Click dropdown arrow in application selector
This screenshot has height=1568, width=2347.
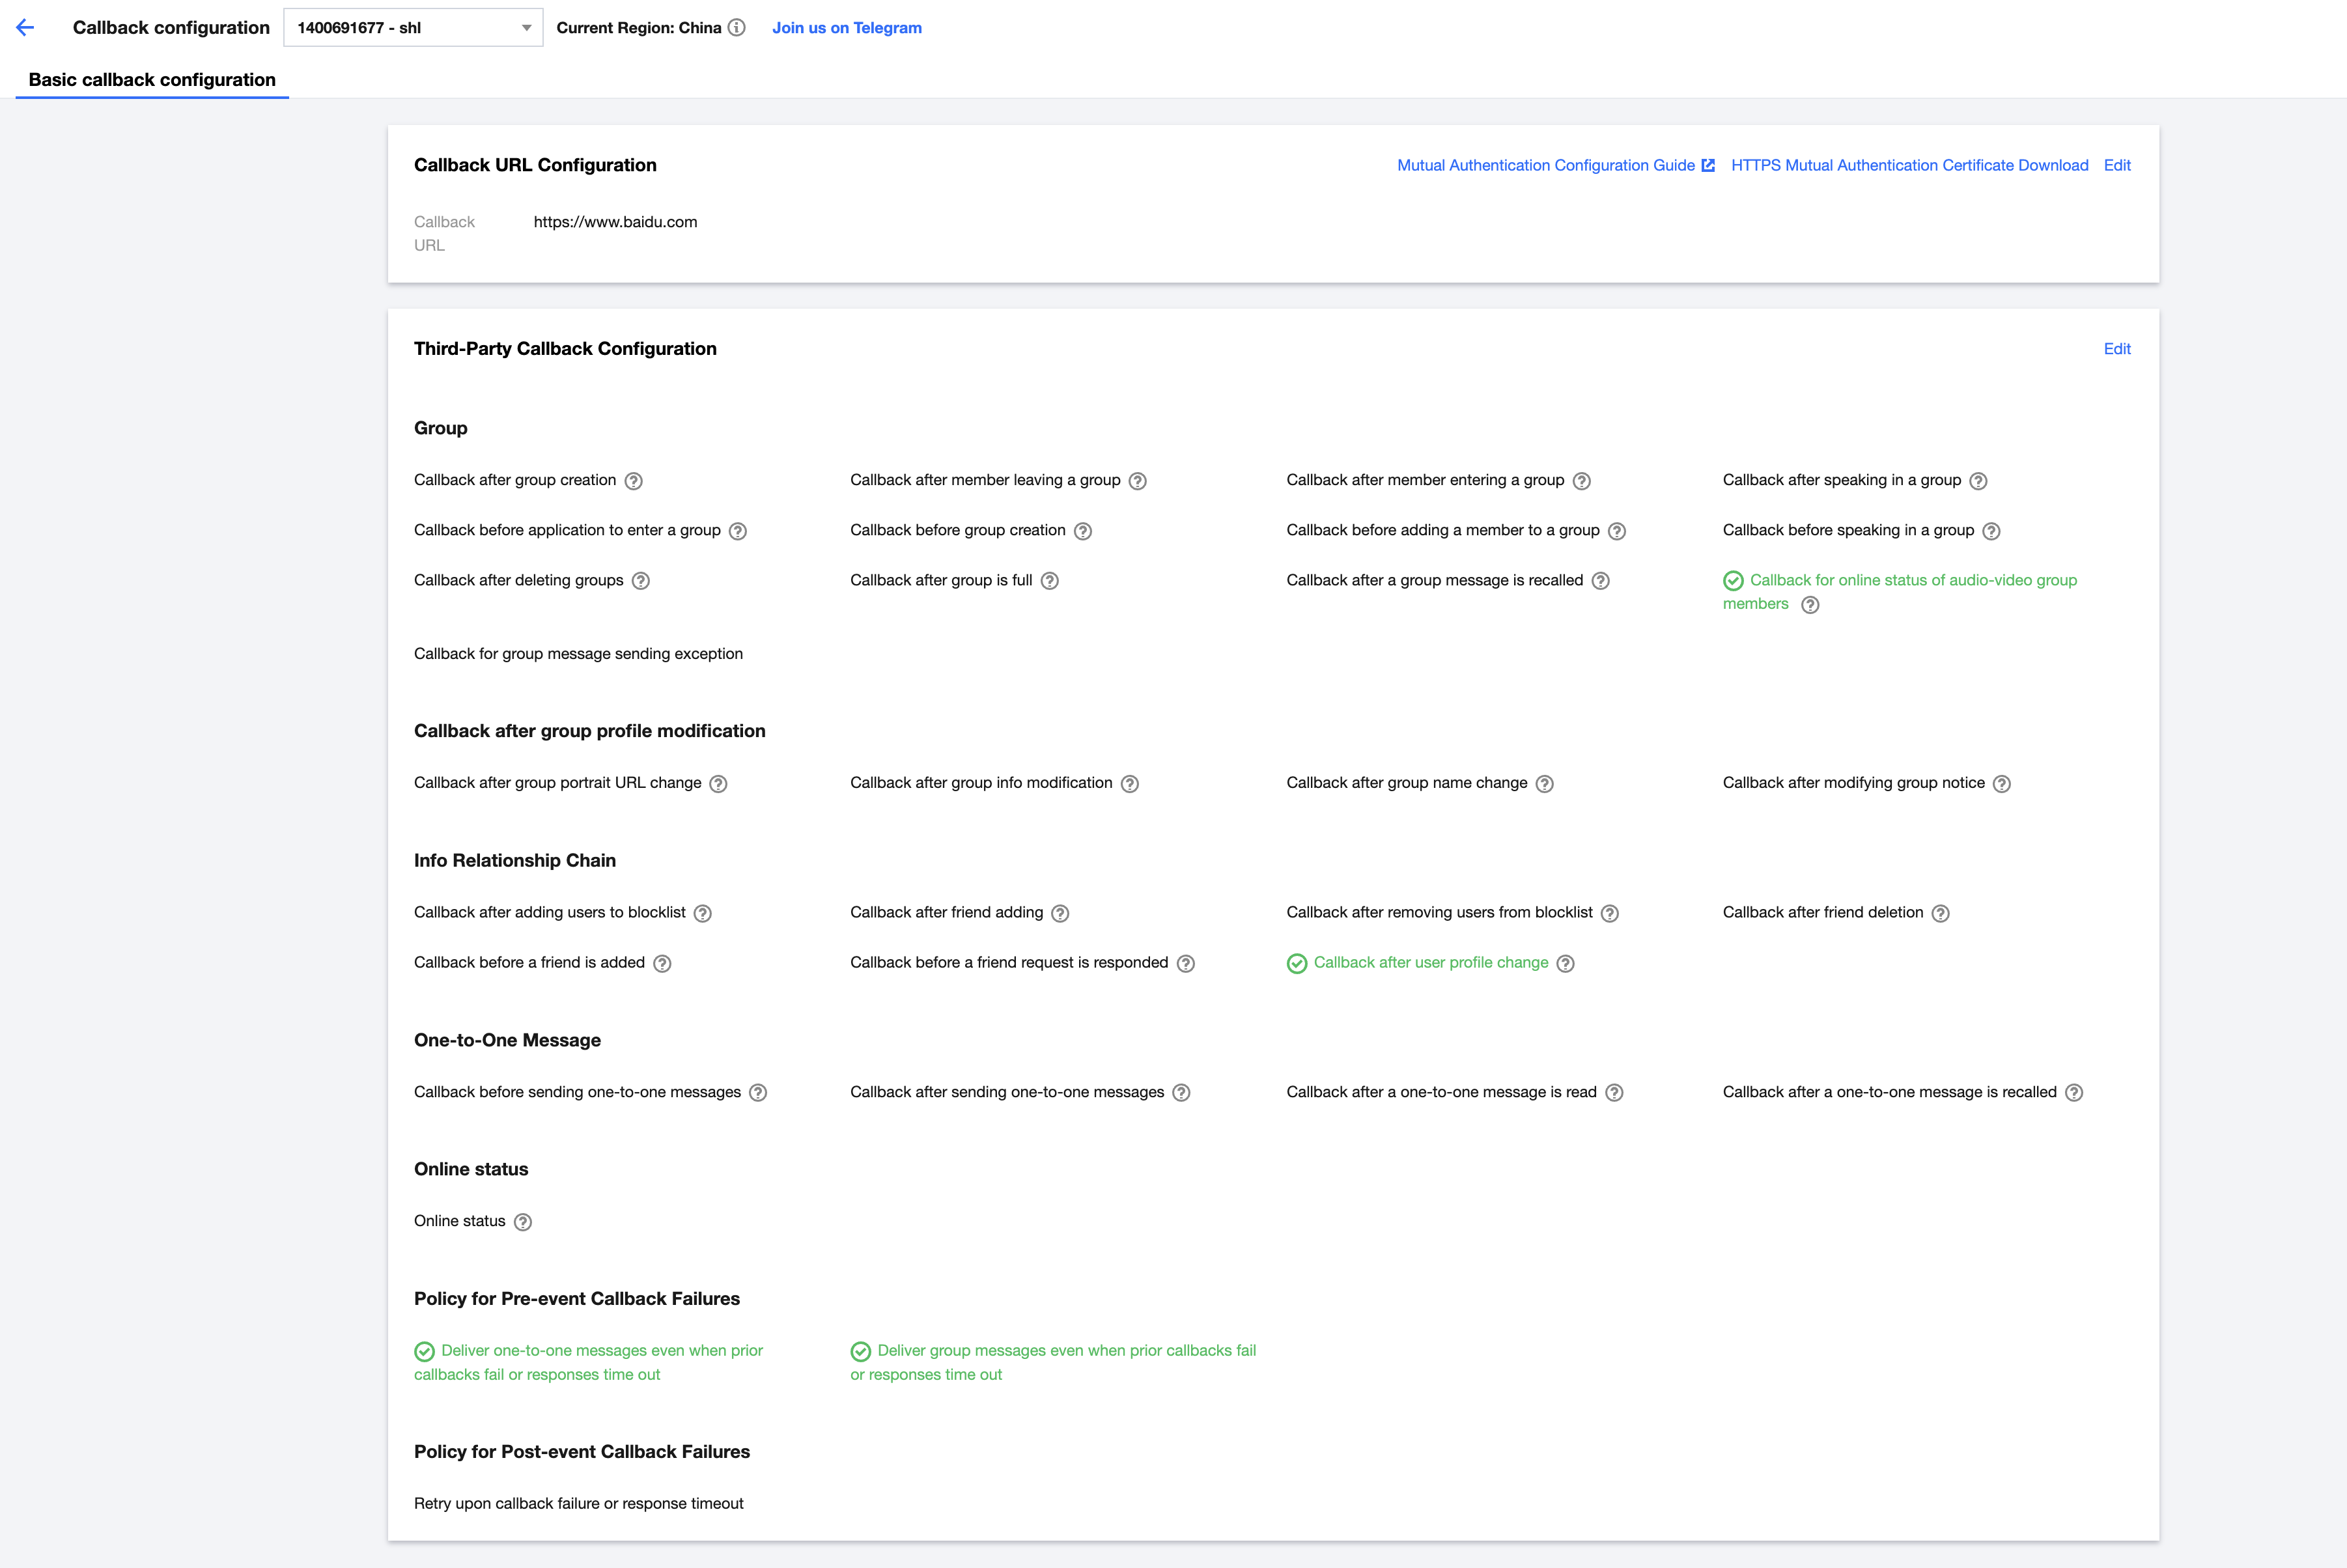coord(527,28)
